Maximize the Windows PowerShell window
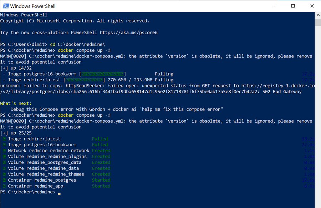Image resolution: width=321 pixels, height=208 pixels. 293,6
